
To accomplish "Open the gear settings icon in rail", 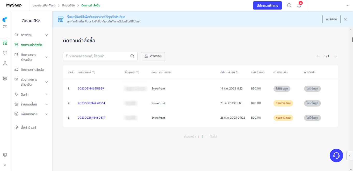I will [5, 79].
